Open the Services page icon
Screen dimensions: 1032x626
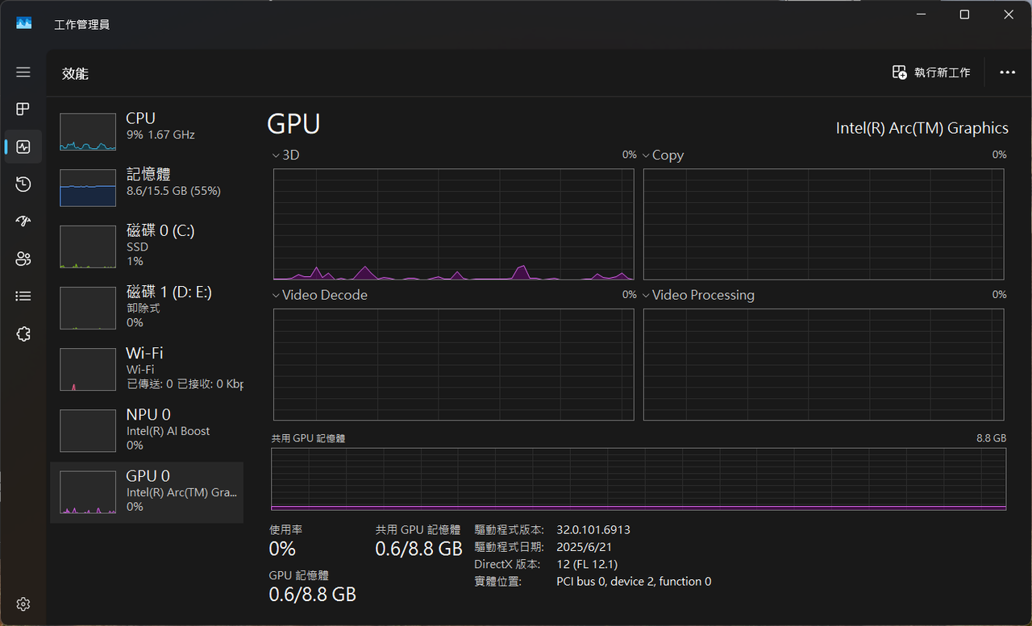click(23, 334)
